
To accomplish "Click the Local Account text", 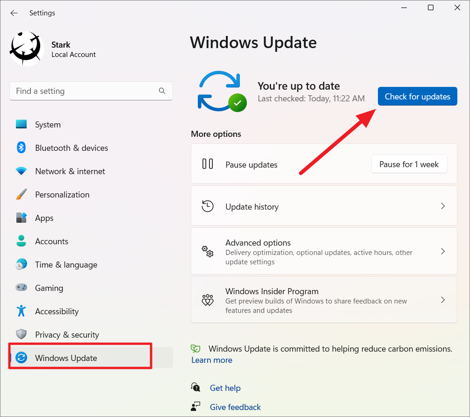I will click(x=73, y=55).
